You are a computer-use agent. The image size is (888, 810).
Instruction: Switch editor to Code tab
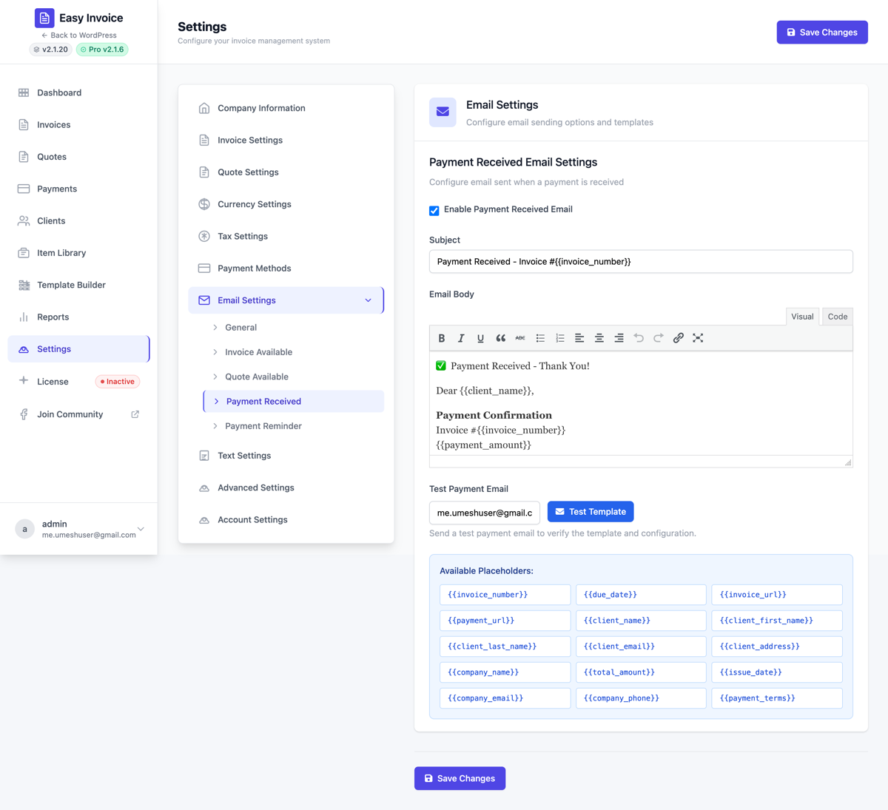click(838, 317)
